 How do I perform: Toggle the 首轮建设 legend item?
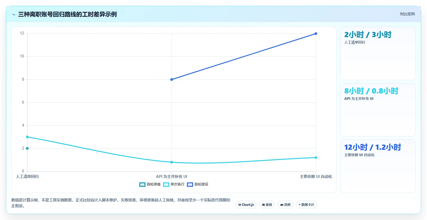pos(198,184)
